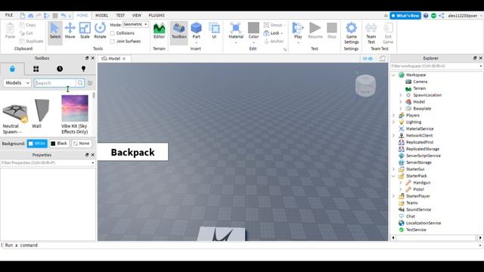Click the Copy button

point(28,25)
